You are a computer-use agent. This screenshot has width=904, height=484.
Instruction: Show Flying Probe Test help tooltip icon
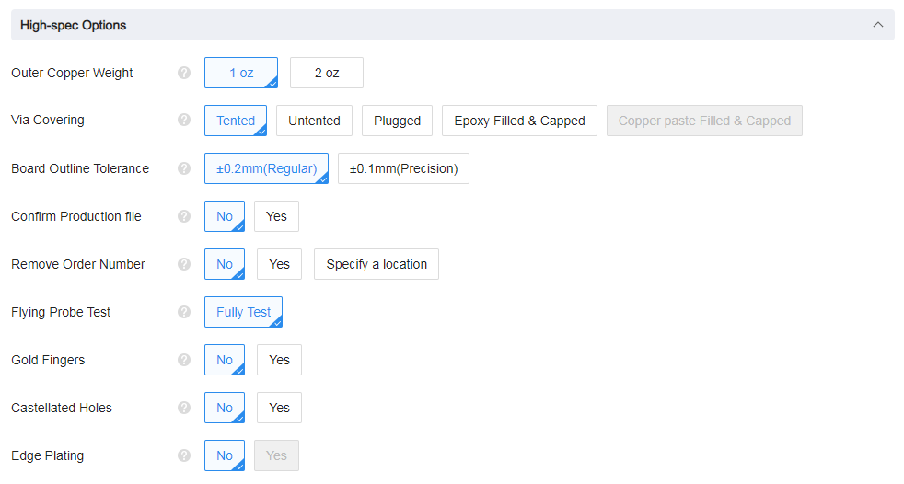(x=184, y=312)
